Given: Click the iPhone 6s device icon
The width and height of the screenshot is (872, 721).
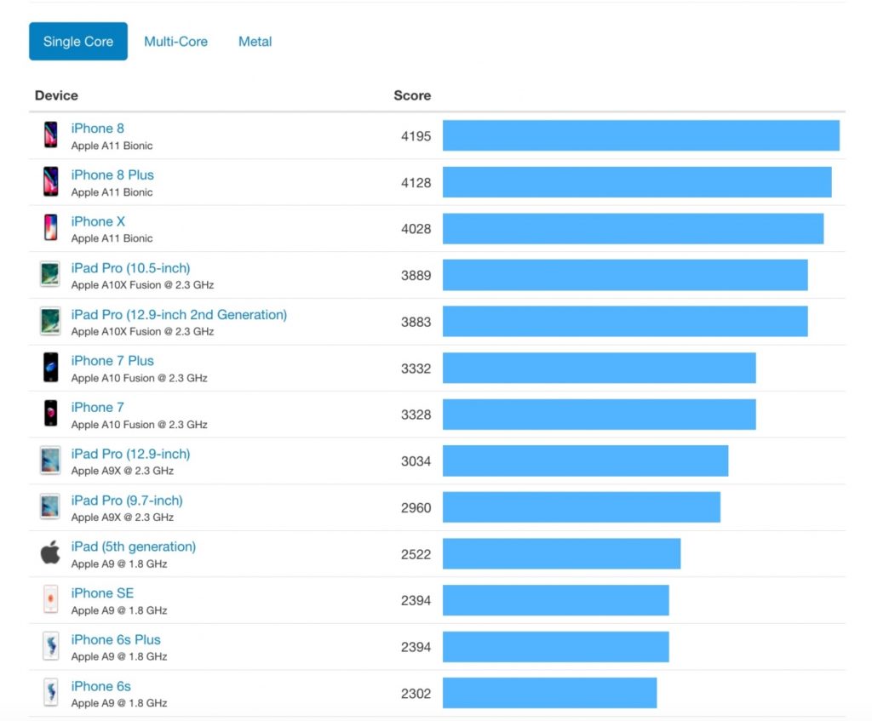Looking at the screenshot, I should [50, 693].
